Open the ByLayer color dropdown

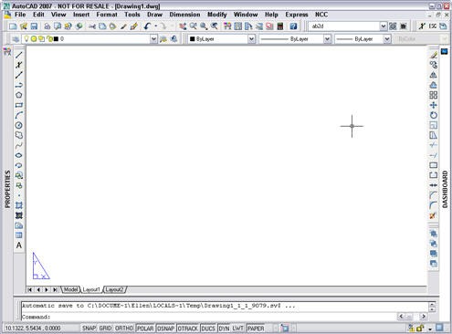[251, 39]
